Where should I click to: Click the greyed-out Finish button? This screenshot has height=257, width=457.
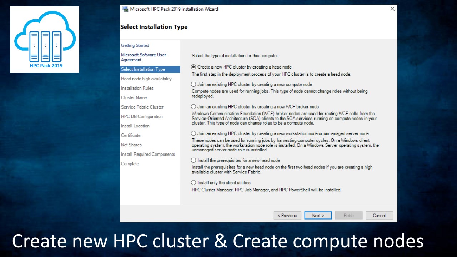click(349, 216)
